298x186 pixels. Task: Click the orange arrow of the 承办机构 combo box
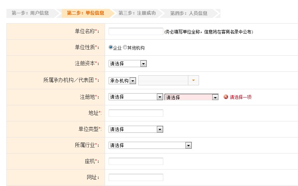[x=193, y=81]
